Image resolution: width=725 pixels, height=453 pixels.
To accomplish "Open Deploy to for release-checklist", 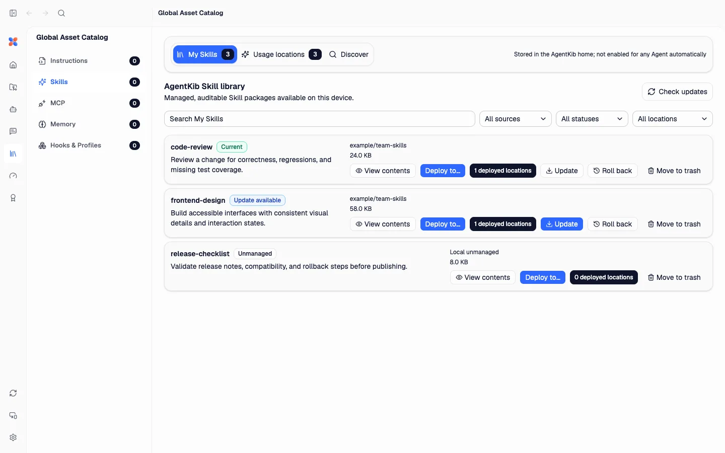I will click(x=543, y=277).
